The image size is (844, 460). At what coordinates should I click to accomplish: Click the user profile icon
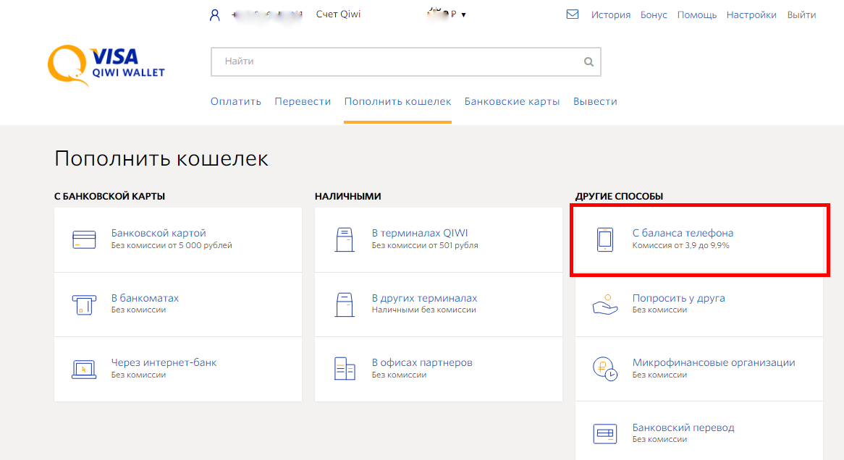pos(214,15)
